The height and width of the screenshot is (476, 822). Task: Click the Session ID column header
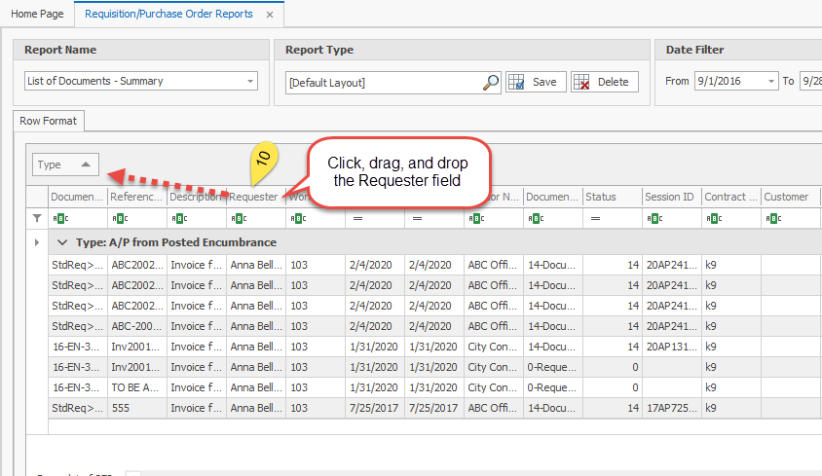point(669,197)
